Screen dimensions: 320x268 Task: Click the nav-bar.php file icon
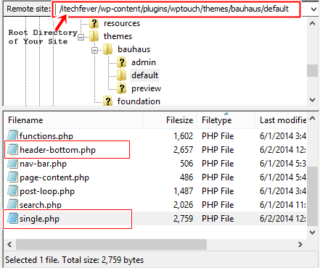(12, 163)
